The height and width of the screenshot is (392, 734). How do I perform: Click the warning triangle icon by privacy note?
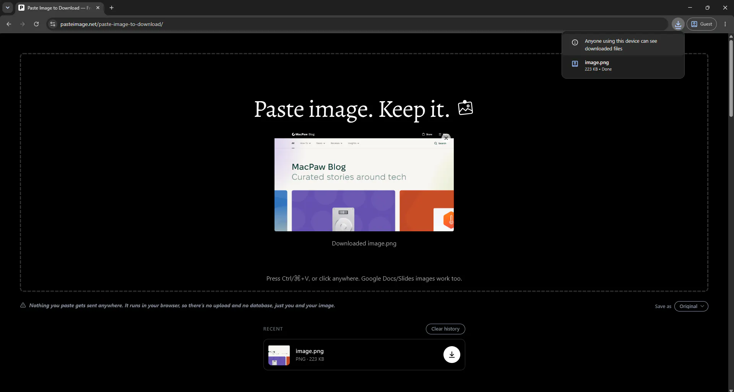(x=23, y=305)
